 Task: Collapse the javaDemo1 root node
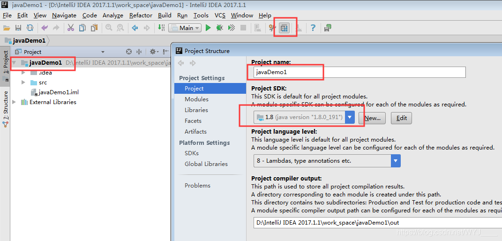pos(14,63)
